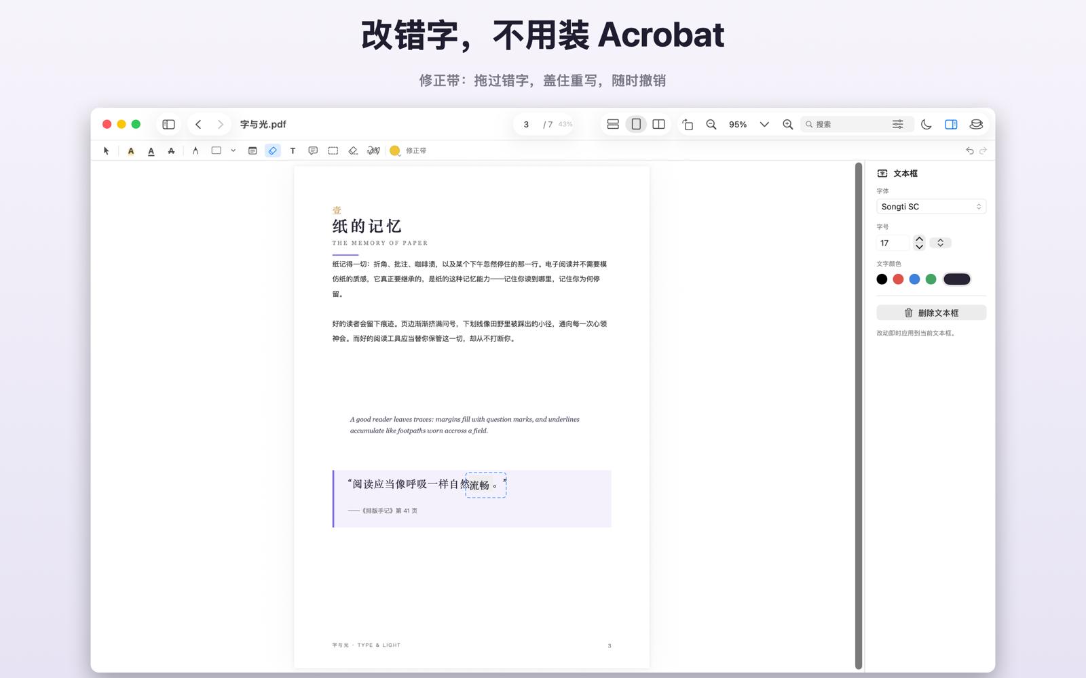This screenshot has height=678, width=1086.
Task: Rotate the page
Action: pos(688,124)
